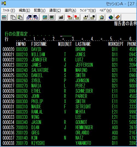This screenshot has height=147, width=137.
Task: Click last name YAMAMOTO
Action: [x=83, y=143]
